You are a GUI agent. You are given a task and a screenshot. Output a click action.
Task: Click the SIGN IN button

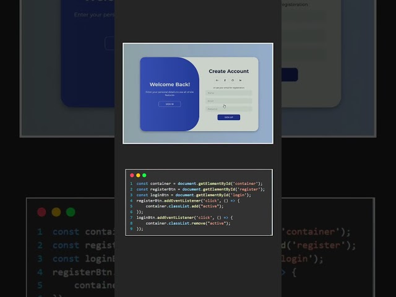click(170, 104)
